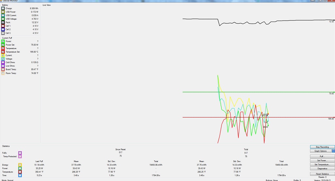The image size is (335, 181).
Task: Pause the live graph with the pause icon
Action: point(333,151)
